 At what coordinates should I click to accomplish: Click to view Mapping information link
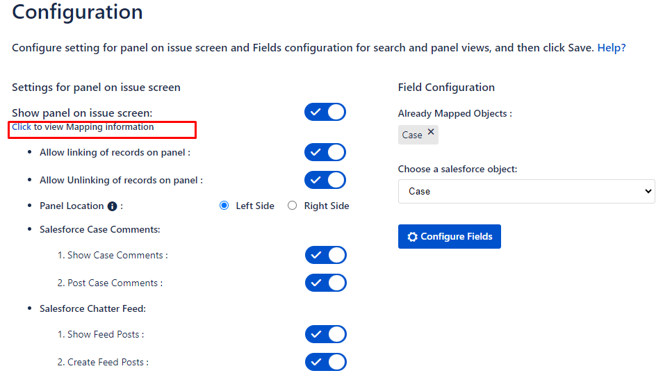pyautogui.click(x=22, y=127)
